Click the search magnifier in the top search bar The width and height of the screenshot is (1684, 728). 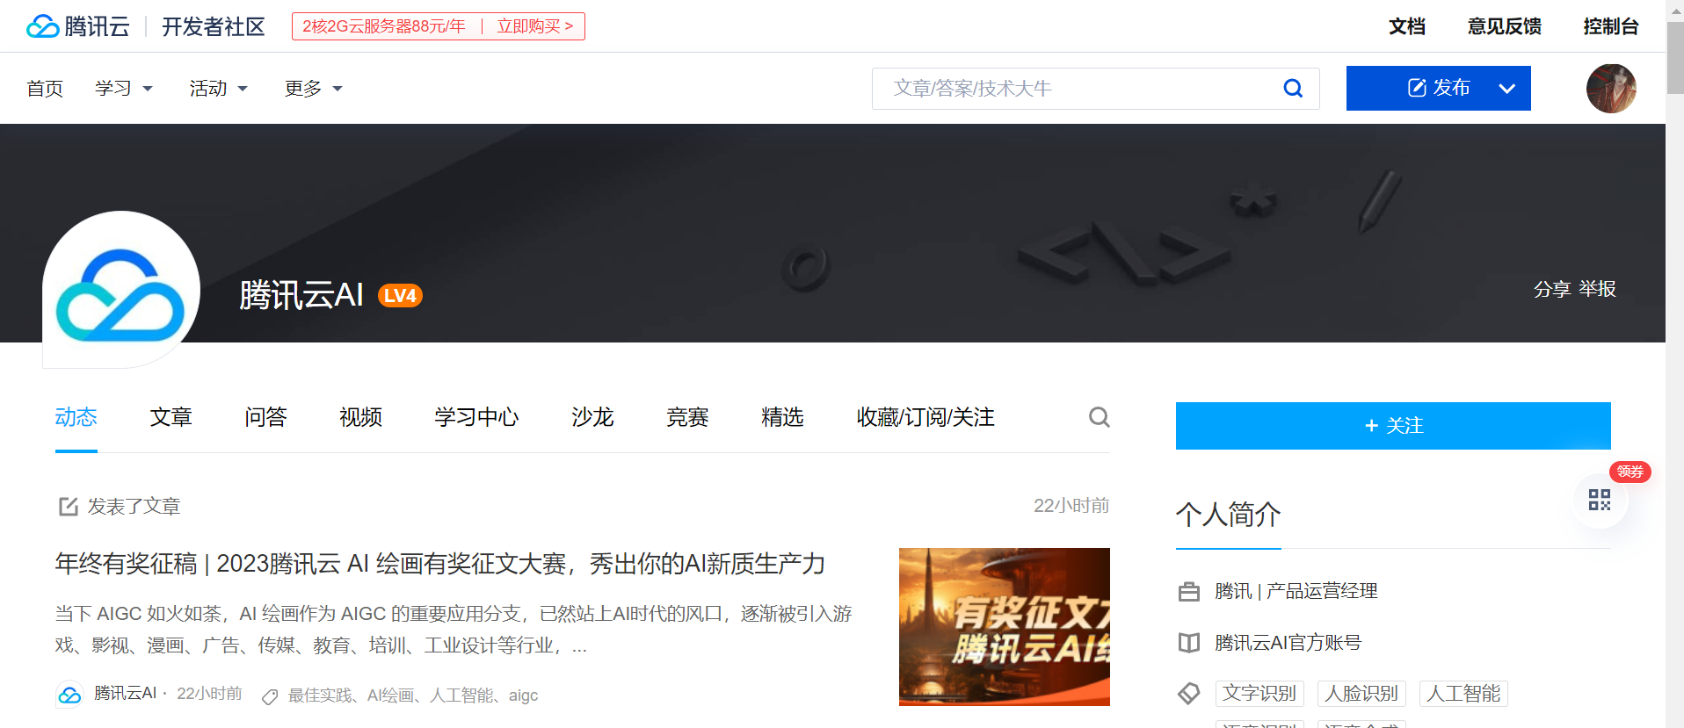1293,88
